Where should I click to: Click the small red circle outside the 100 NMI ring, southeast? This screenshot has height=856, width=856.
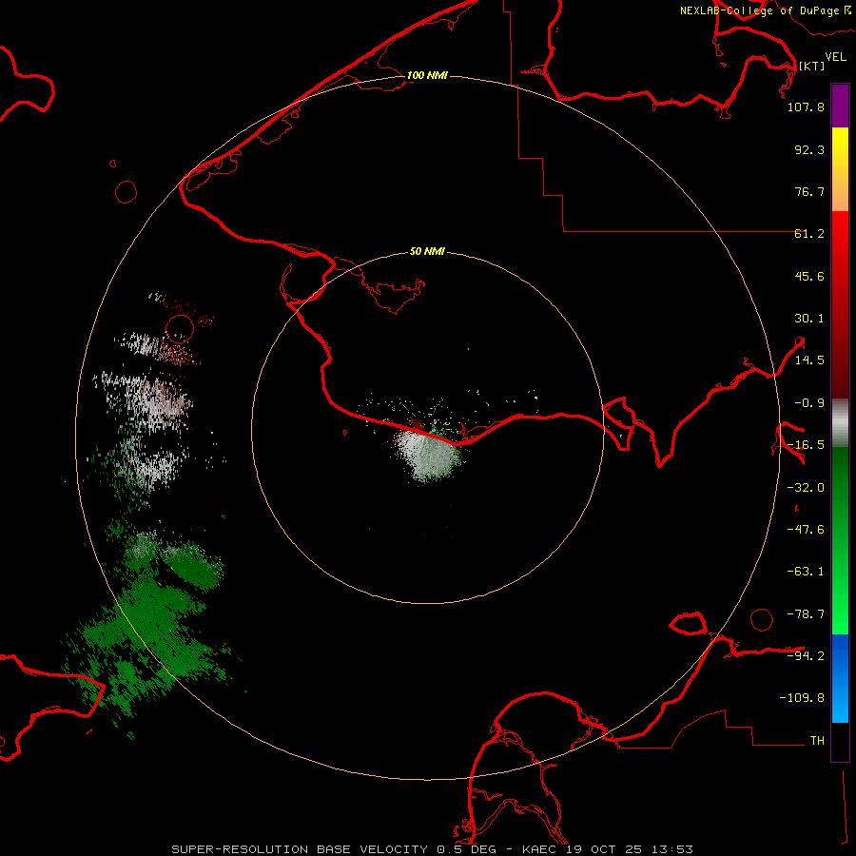tap(762, 619)
